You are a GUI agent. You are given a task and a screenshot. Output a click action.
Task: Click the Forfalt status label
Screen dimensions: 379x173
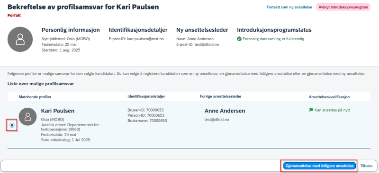(x=14, y=16)
